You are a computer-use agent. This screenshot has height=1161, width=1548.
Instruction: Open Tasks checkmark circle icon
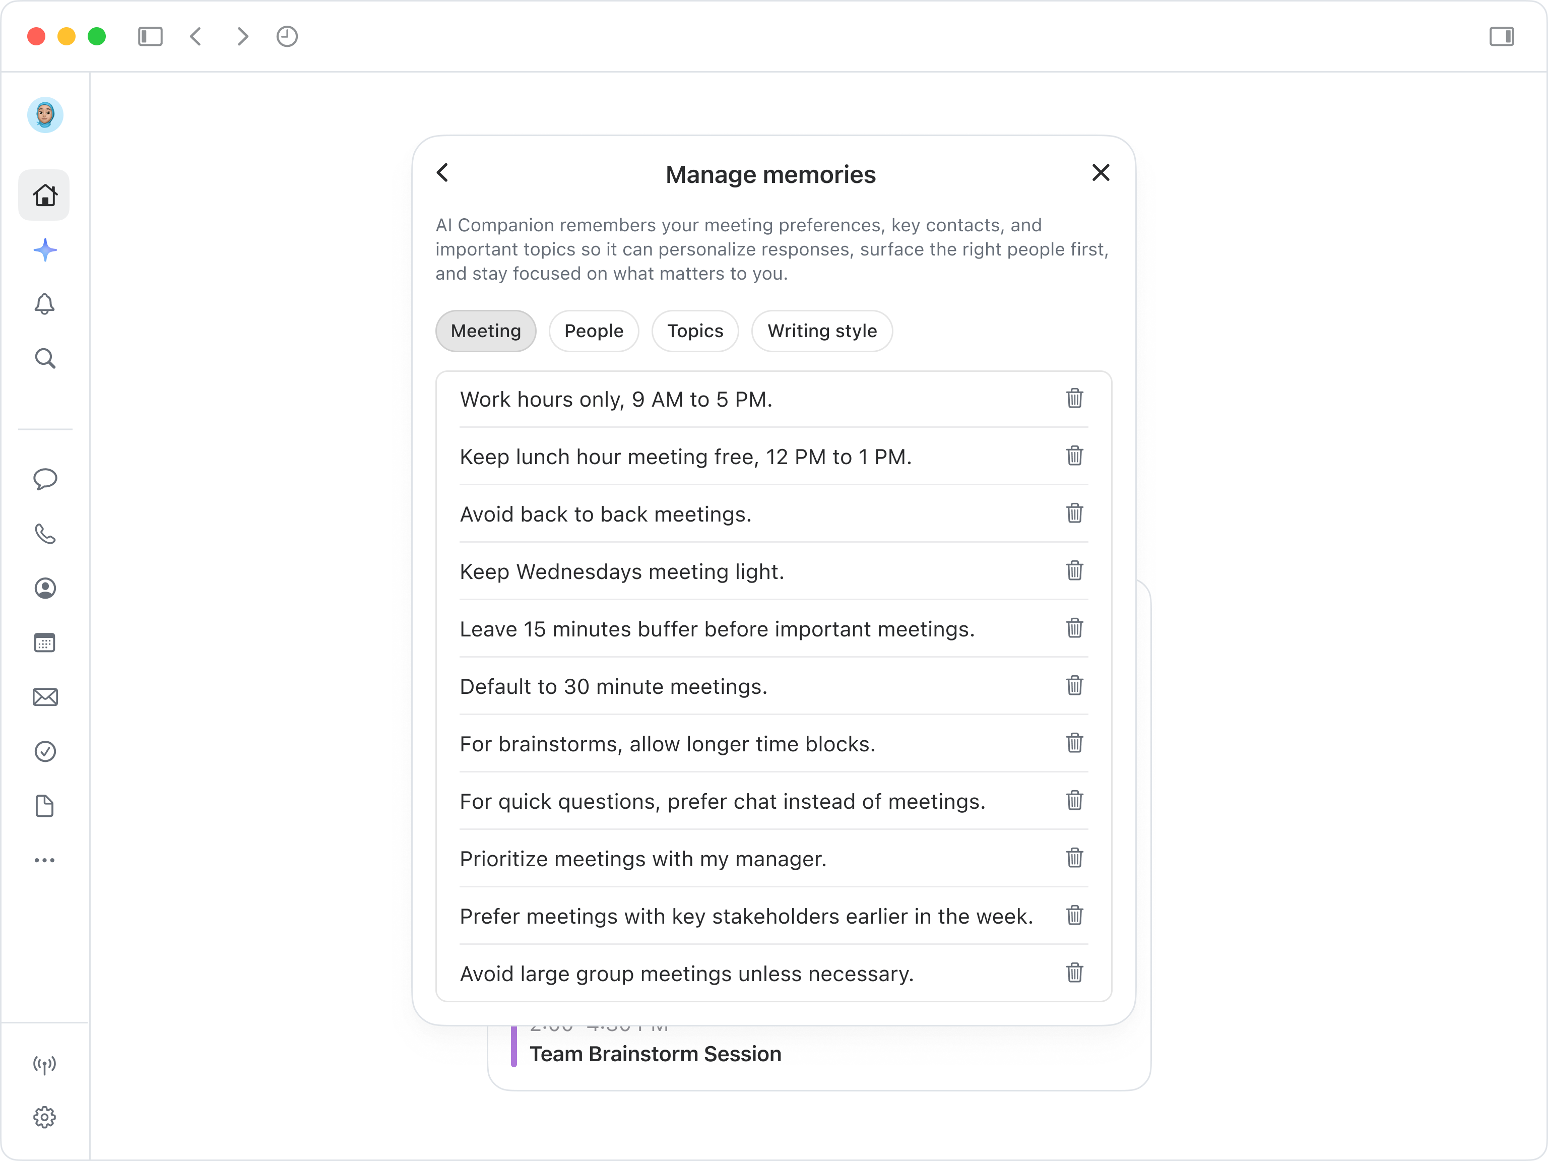[x=45, y=751]
